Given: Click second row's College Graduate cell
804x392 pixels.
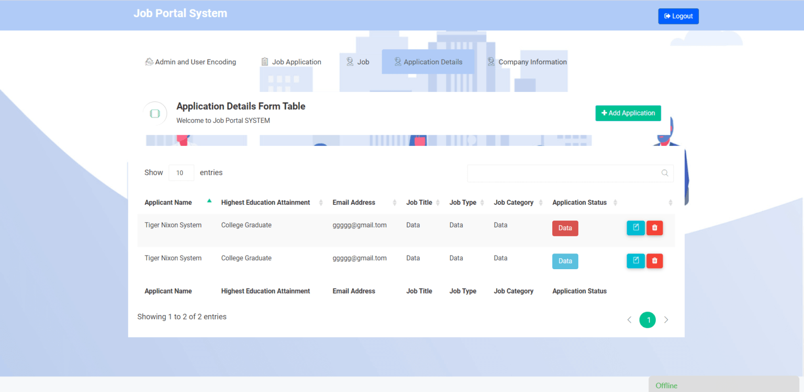Looking at the screenshot, I should [246, 258].
